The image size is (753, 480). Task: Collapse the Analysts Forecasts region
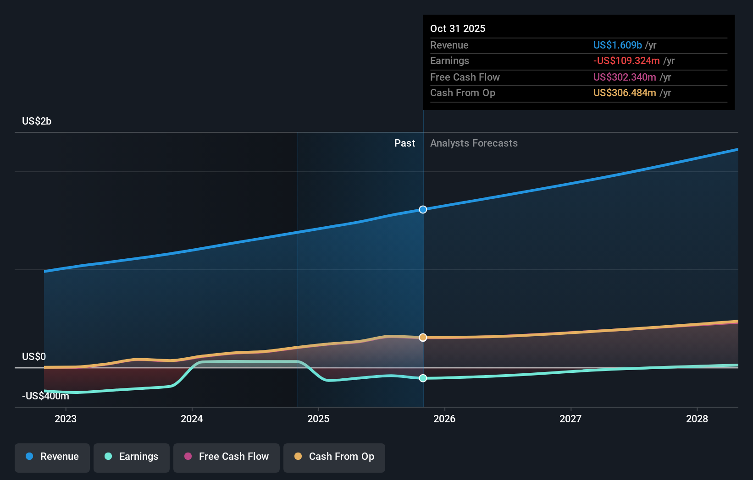[x=474, y=143]
